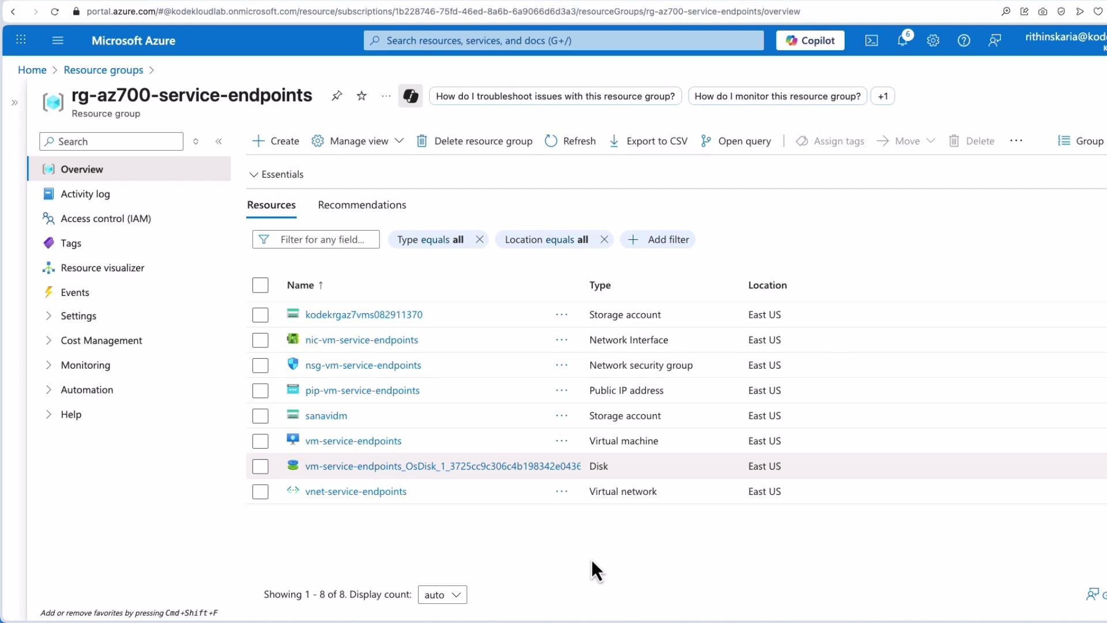
Task: Click the Copilot icon beside title
Action: 411,96
